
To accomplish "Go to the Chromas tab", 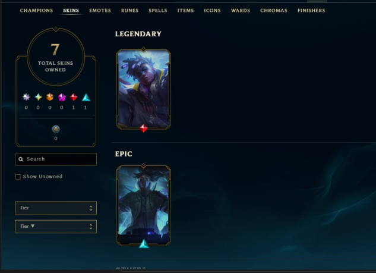I will [x=274, y=11].
